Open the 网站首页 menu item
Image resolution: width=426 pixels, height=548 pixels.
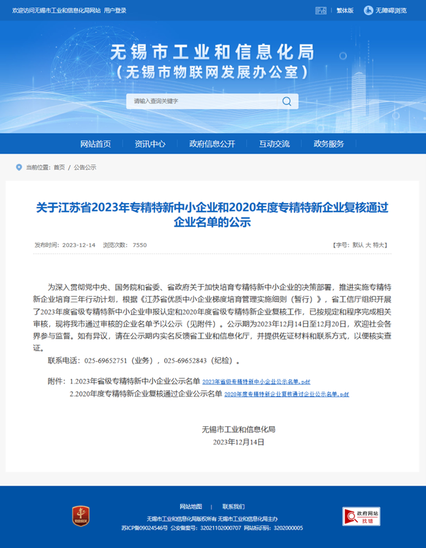coord(95,144)
